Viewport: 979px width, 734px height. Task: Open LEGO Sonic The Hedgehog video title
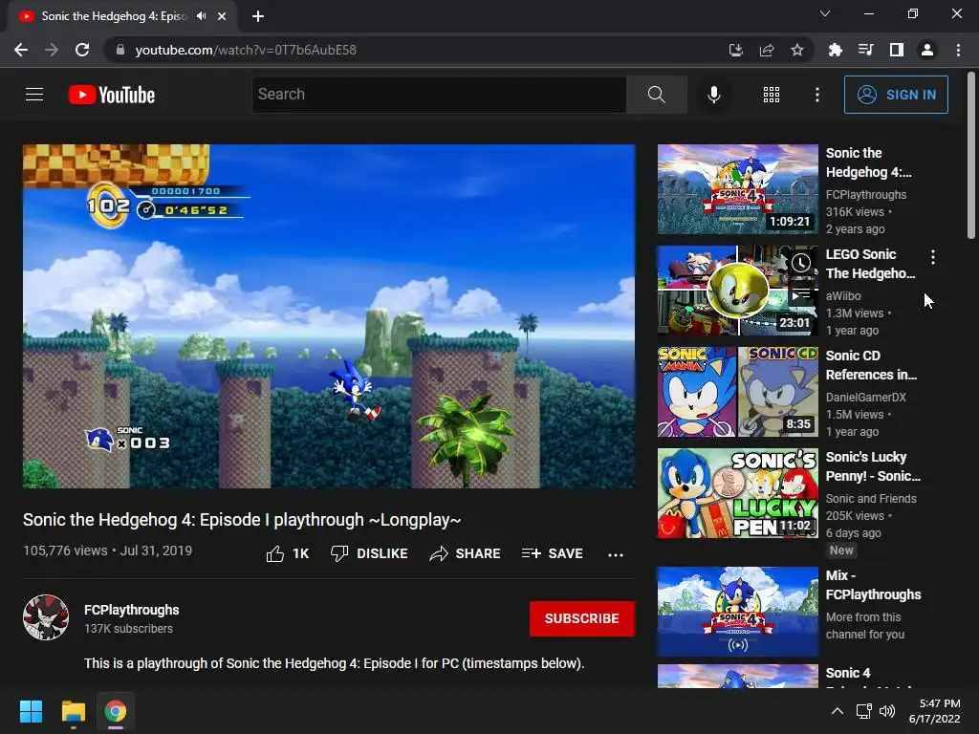click(870, 264)
